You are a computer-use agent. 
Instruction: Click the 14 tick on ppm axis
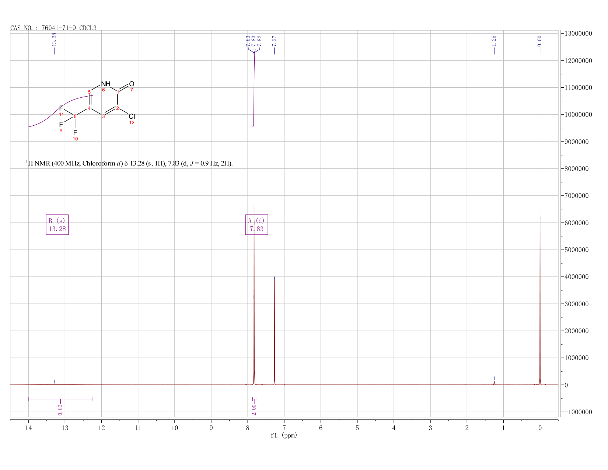point(28,428)
